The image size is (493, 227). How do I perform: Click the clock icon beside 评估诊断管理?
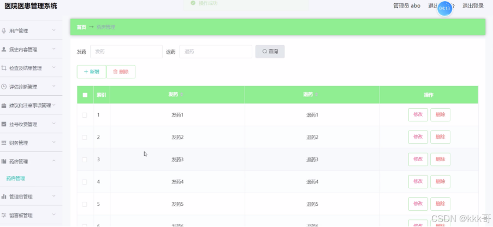pos(4,87)
